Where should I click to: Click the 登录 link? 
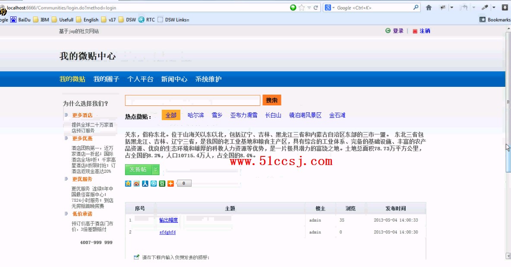tap(398, 31)
